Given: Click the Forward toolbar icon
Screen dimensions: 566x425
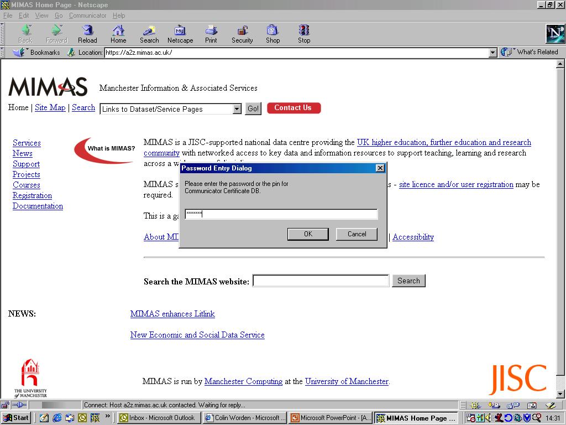Looking at the screenshot, I should (x=57, y=34).
